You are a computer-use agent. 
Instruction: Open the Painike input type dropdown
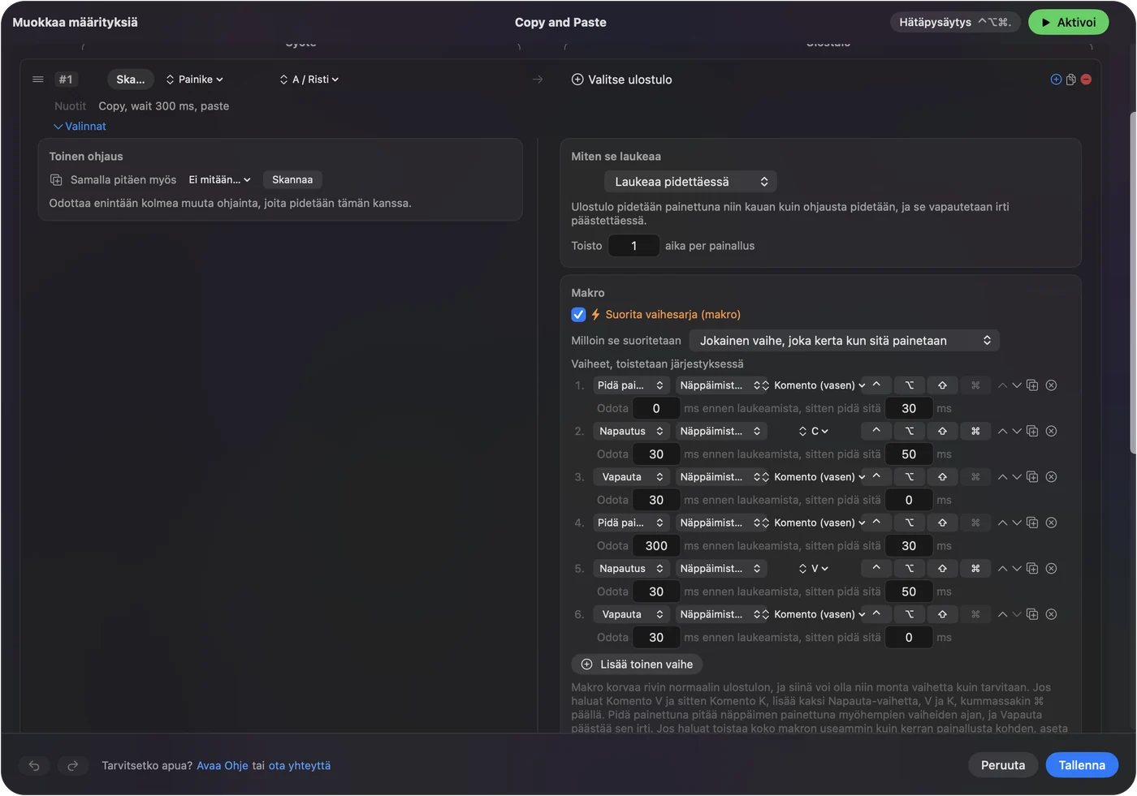194,80
